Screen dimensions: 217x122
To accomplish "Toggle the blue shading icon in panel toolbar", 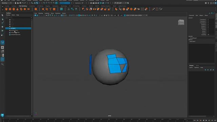I will 79,15.
